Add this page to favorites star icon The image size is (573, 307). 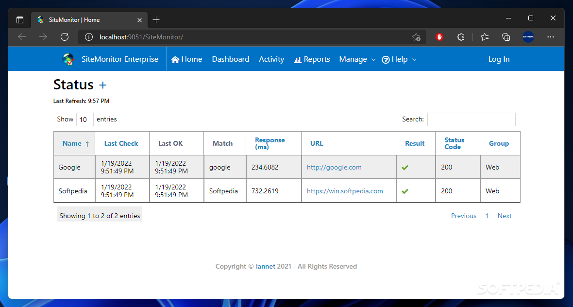pos(416,37)
